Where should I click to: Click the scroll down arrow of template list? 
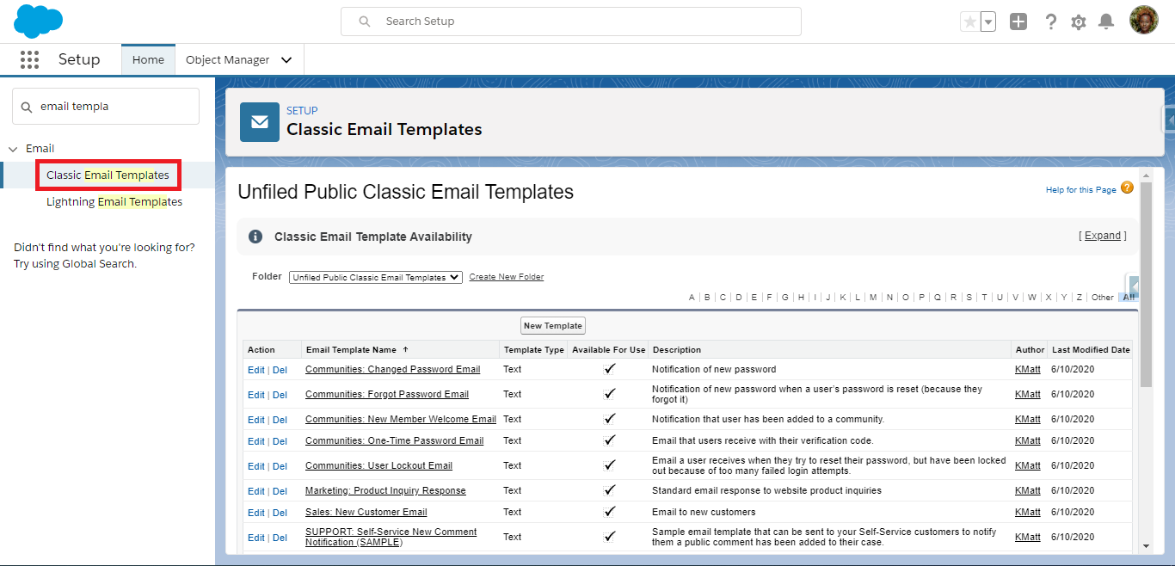(x=1146, y=546)
